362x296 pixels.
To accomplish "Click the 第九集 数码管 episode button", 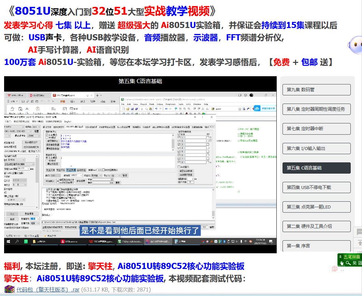I will [x=317, y=90].
